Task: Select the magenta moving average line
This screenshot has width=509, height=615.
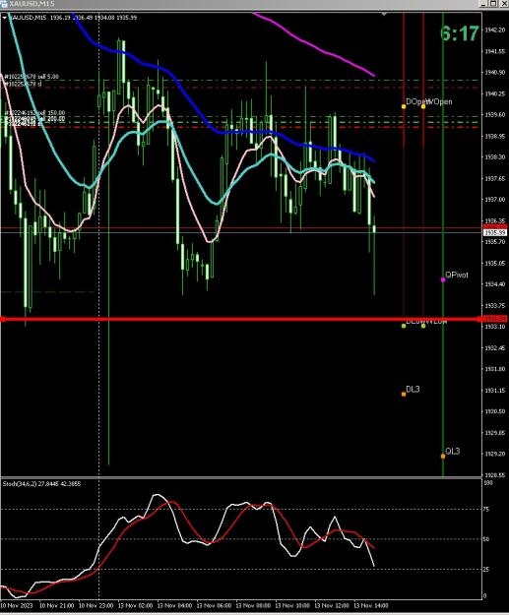Action: point(314,45)
